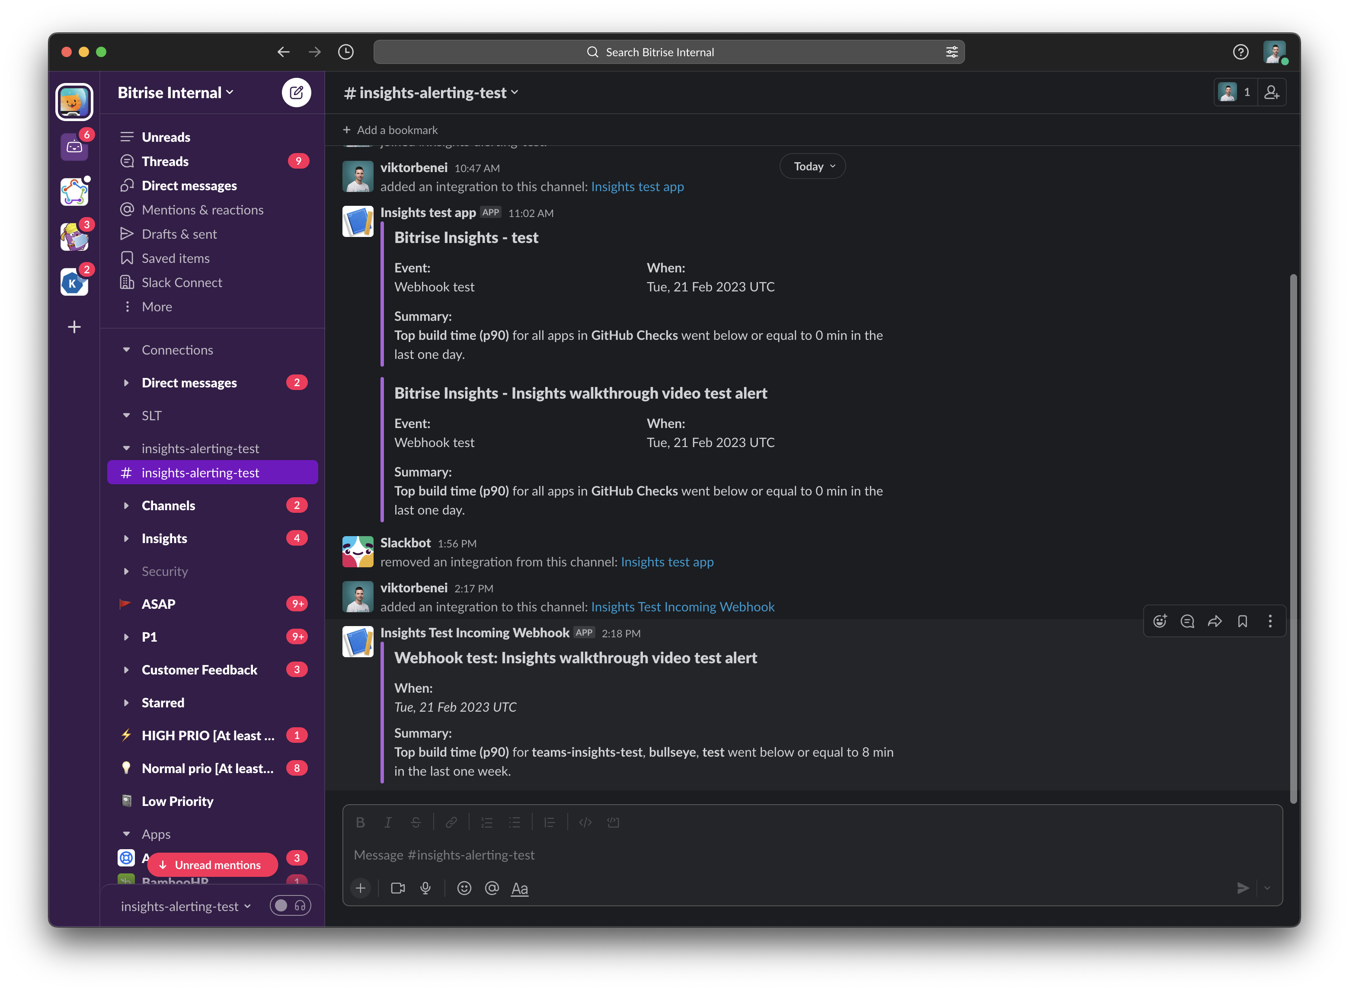Expand the Channels section
Viewport: 1349px width, 991px height.
126,506
